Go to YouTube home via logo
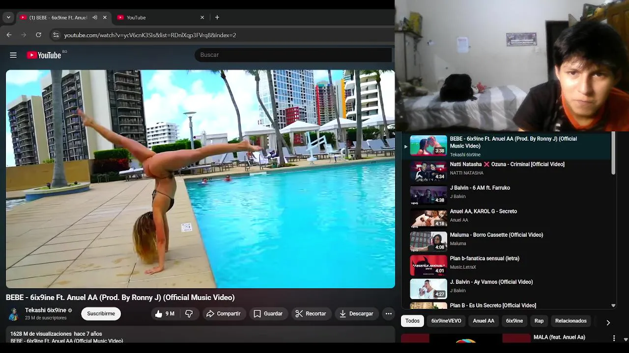The image size is (629, 353). 44,55
